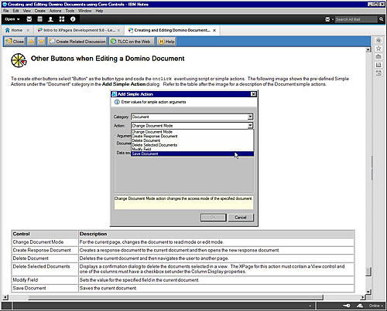Click the sidebar feeds icon
The width and height of the screenshot is (387, 311).
tap(378, 65)
